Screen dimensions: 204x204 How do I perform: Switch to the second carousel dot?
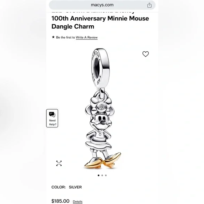(x=102, y=176)
